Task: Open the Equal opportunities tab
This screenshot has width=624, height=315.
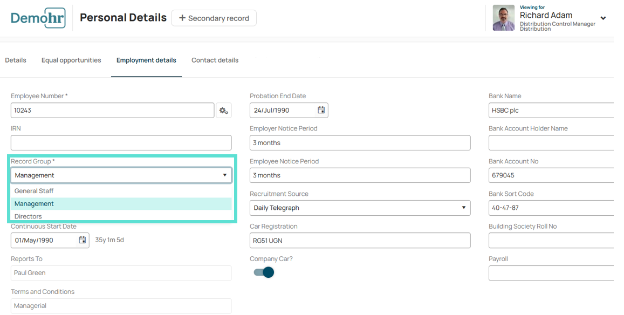Action: pos(71,60)
